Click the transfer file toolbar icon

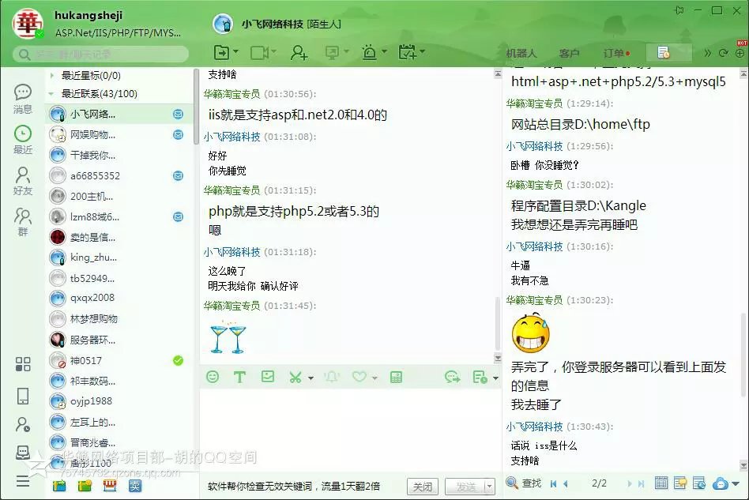(x=221, y=52)
